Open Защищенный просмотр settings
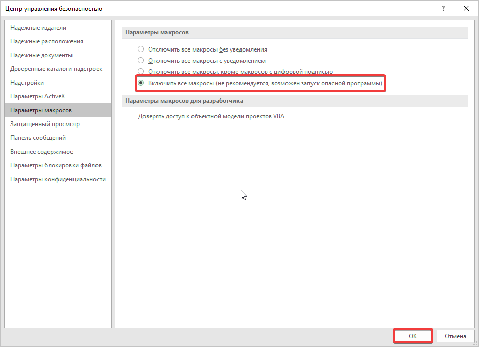 pyautogui.click(x=45, y=124)
